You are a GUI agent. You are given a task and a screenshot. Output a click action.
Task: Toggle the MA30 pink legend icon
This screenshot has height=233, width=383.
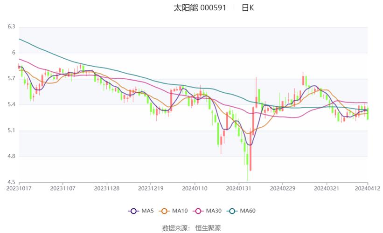198,211
